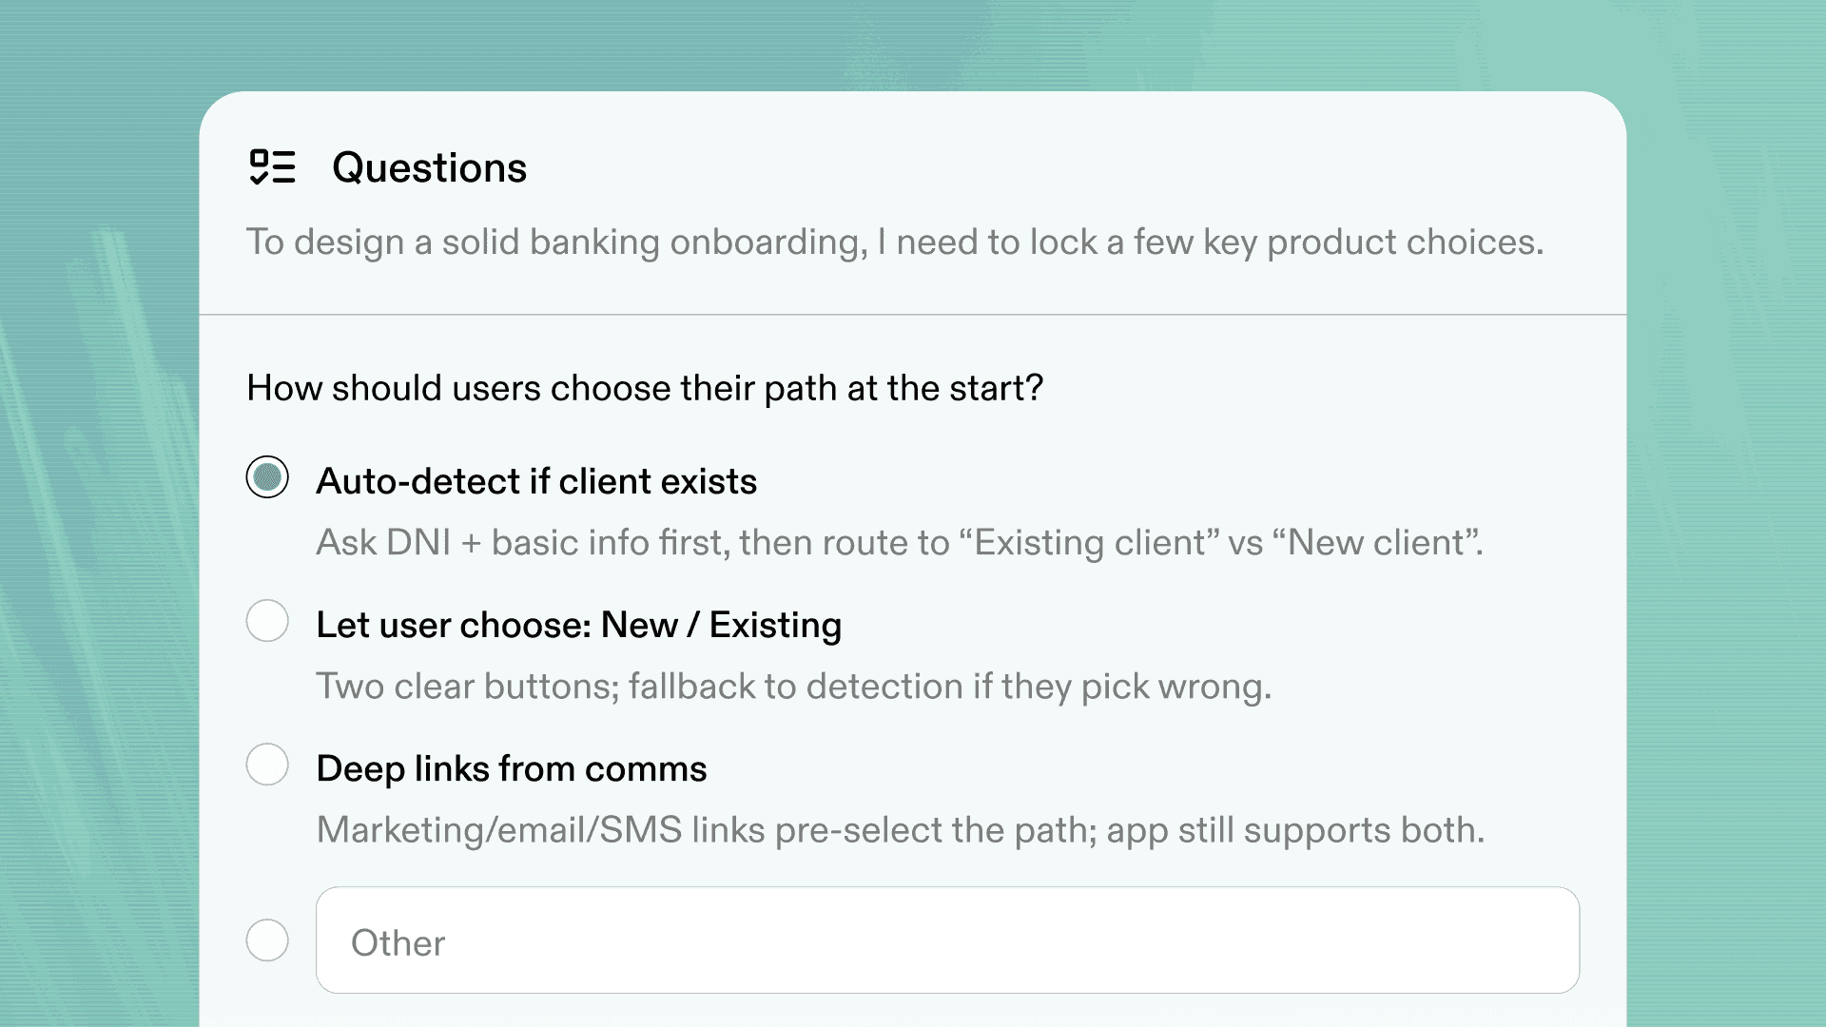Click the 'Ask DNI + basic info first' description
This screenshot has width=1826, height=1027.
[523, 542]
